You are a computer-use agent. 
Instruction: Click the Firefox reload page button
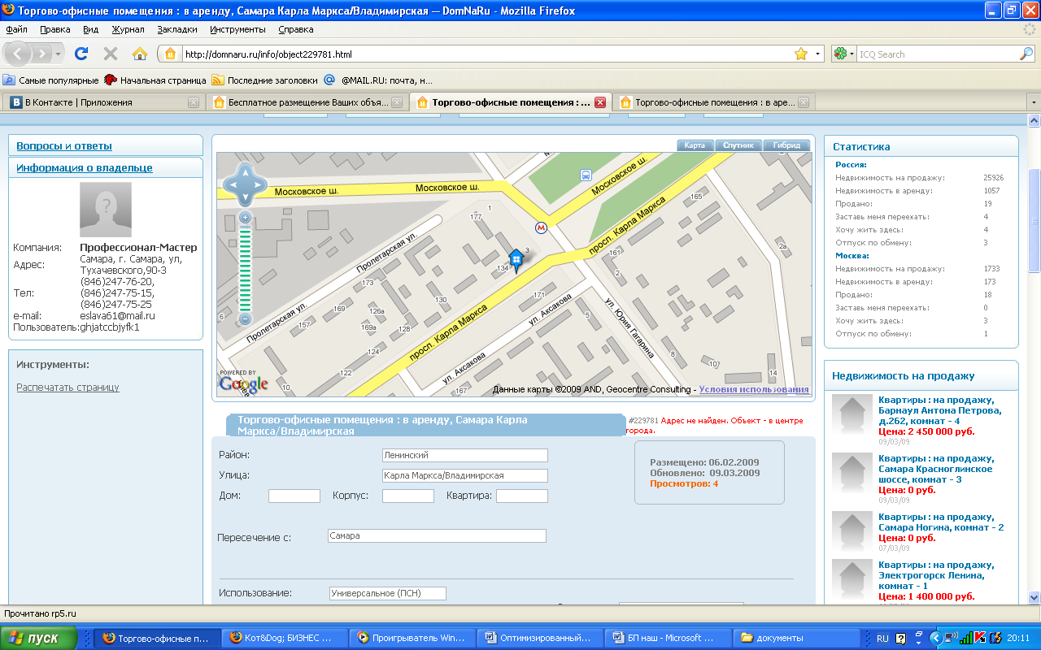(x=81, y=54)
